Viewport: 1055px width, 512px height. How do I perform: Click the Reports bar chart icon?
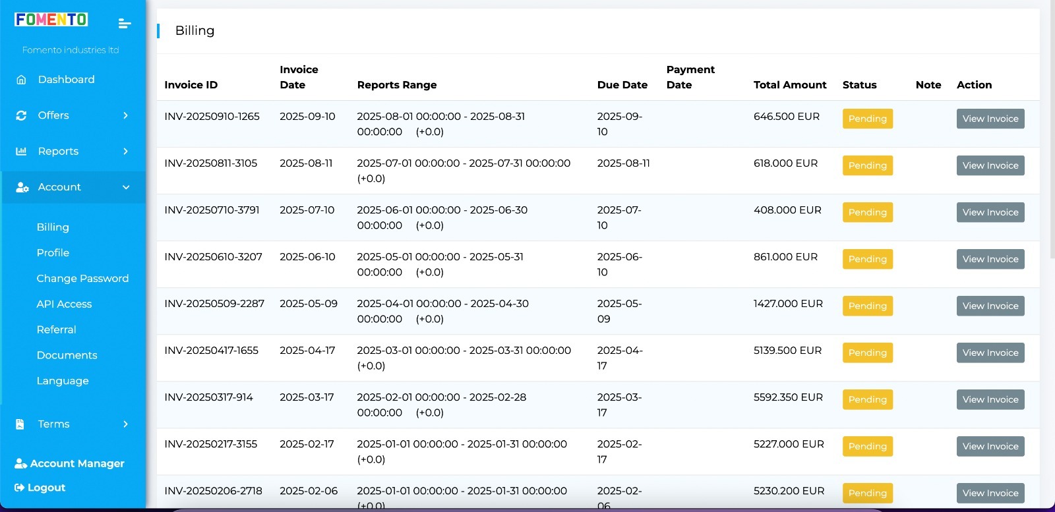(21, 152)
